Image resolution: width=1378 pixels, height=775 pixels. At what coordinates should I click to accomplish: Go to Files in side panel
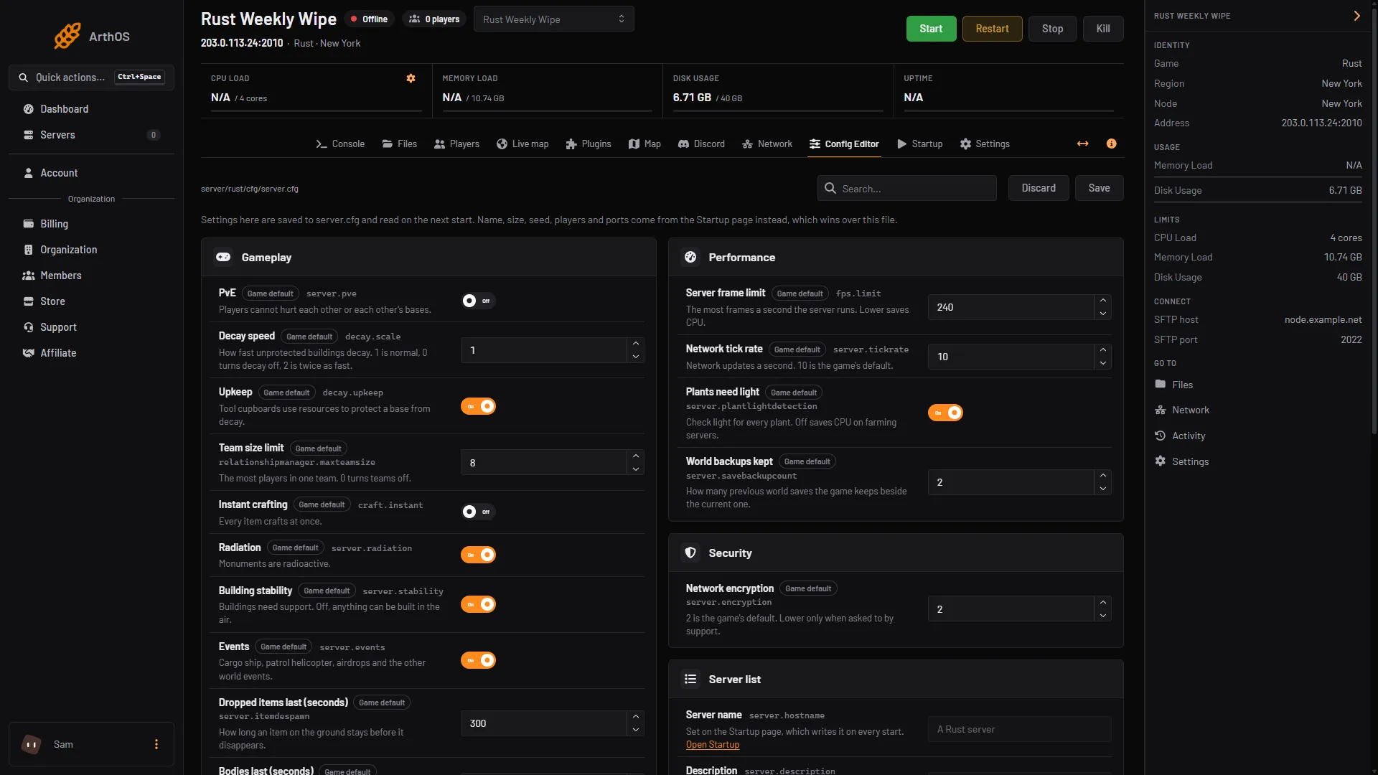[x=1173, y=385]
